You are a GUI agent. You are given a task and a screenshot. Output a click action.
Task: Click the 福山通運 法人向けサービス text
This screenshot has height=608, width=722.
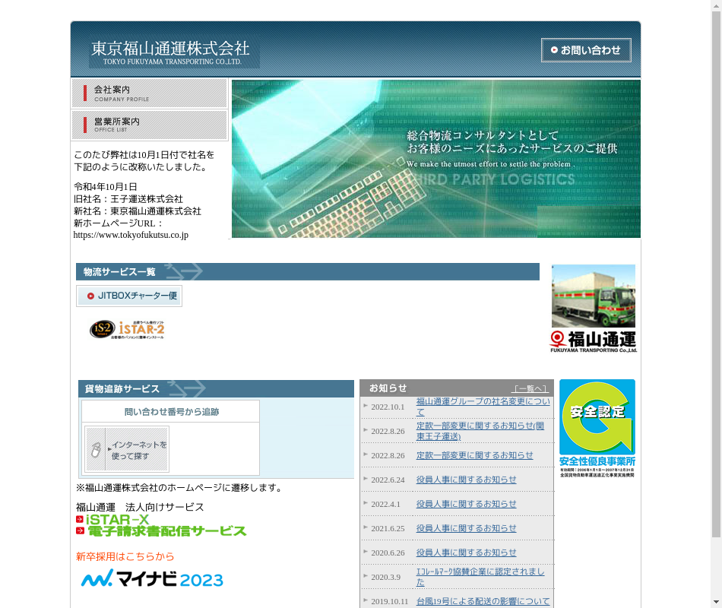click(140, 507)
